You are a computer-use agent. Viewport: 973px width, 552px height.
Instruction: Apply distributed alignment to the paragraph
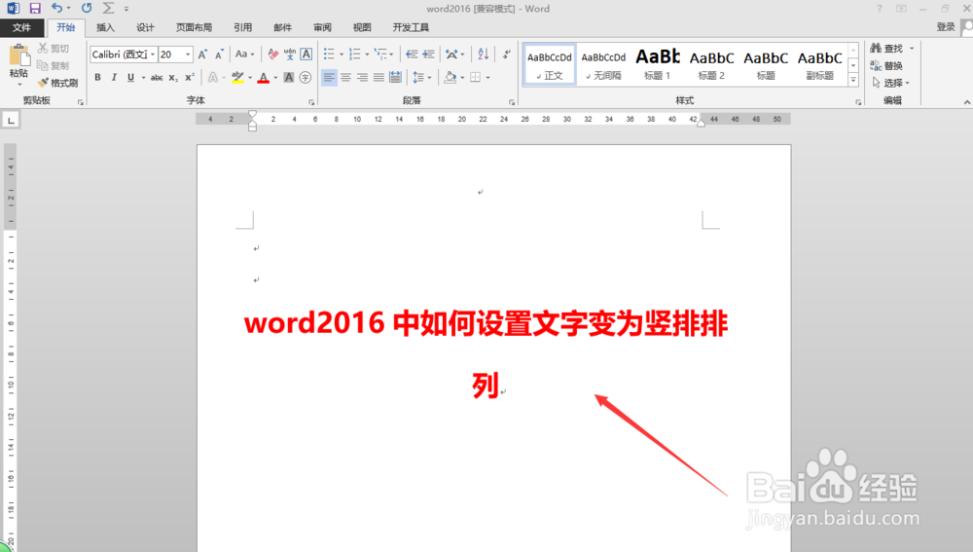point(395,78)
